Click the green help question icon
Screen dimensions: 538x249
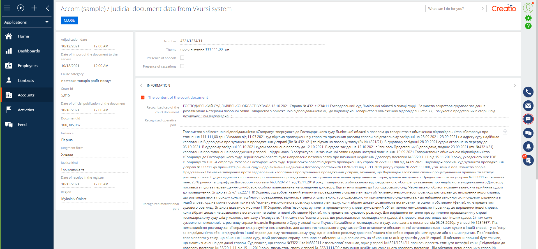[x=528, y=26]
